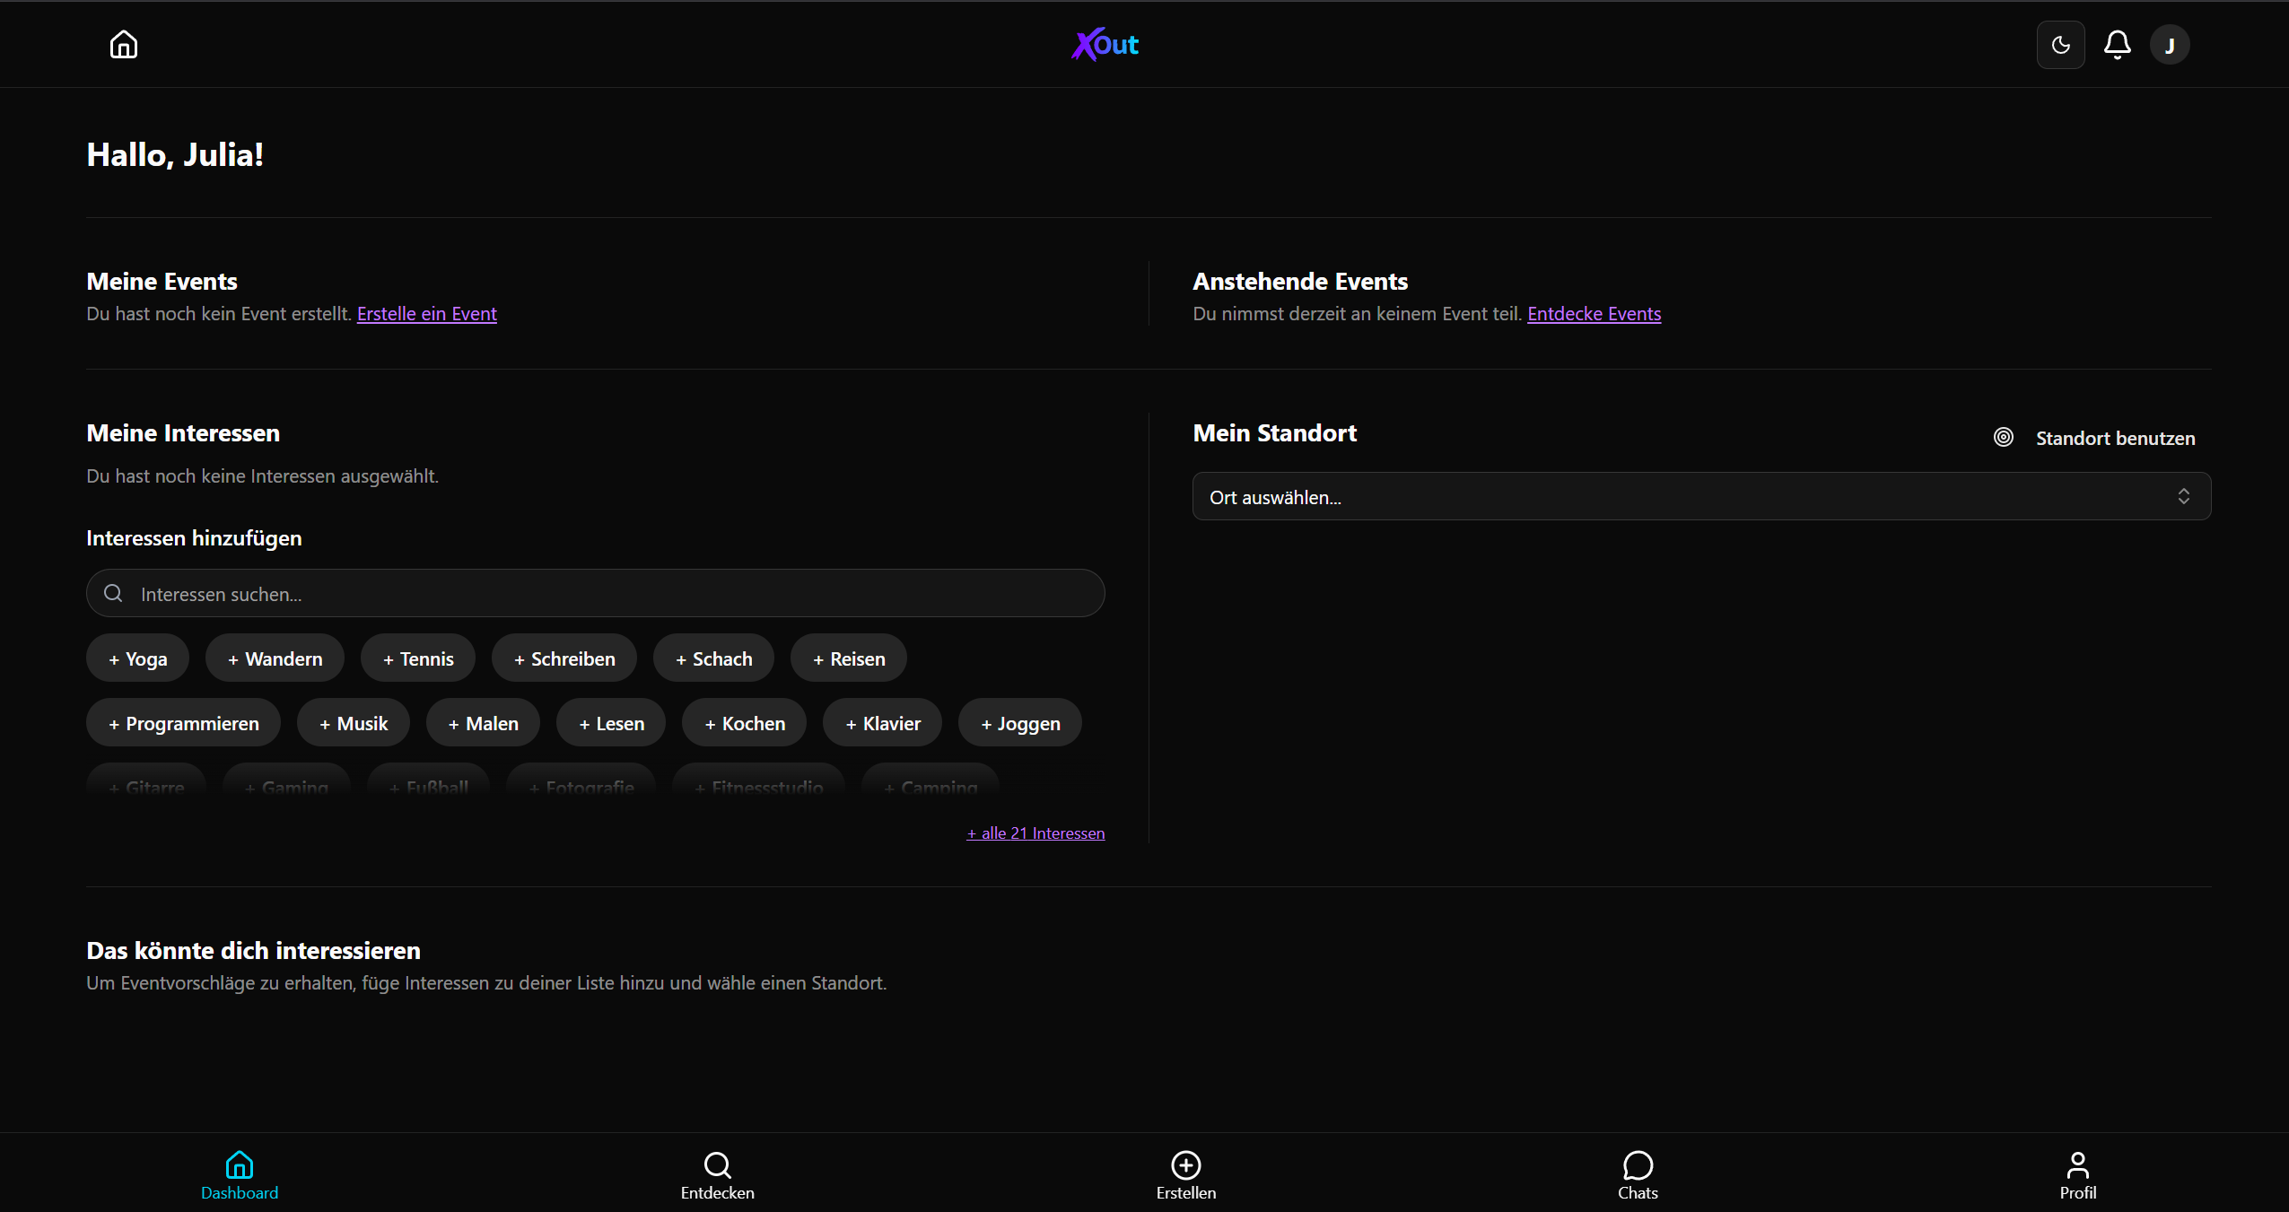The height and width of the screenshot is (1212, 2289).
Task: Open Erstellen plus-circle tab
Action: point(1185,1174)
